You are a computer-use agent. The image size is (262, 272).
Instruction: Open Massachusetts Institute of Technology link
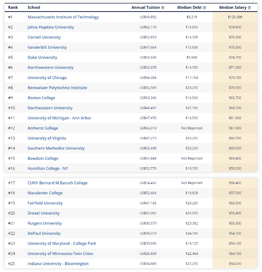click(63, 17)
